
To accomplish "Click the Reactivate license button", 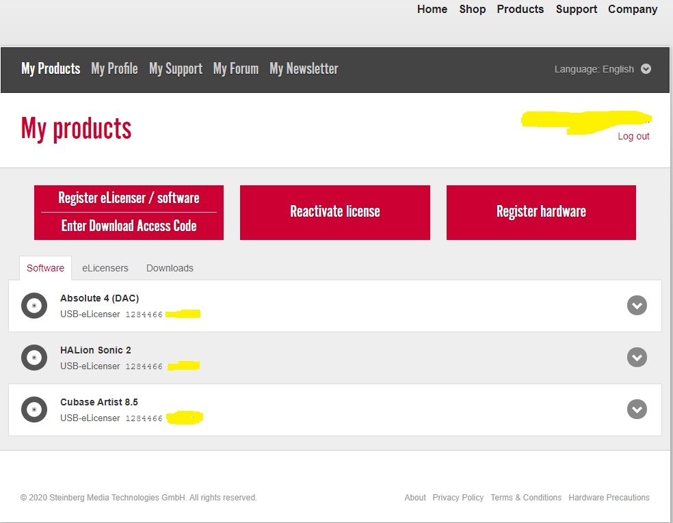I will tap(334, 213).
